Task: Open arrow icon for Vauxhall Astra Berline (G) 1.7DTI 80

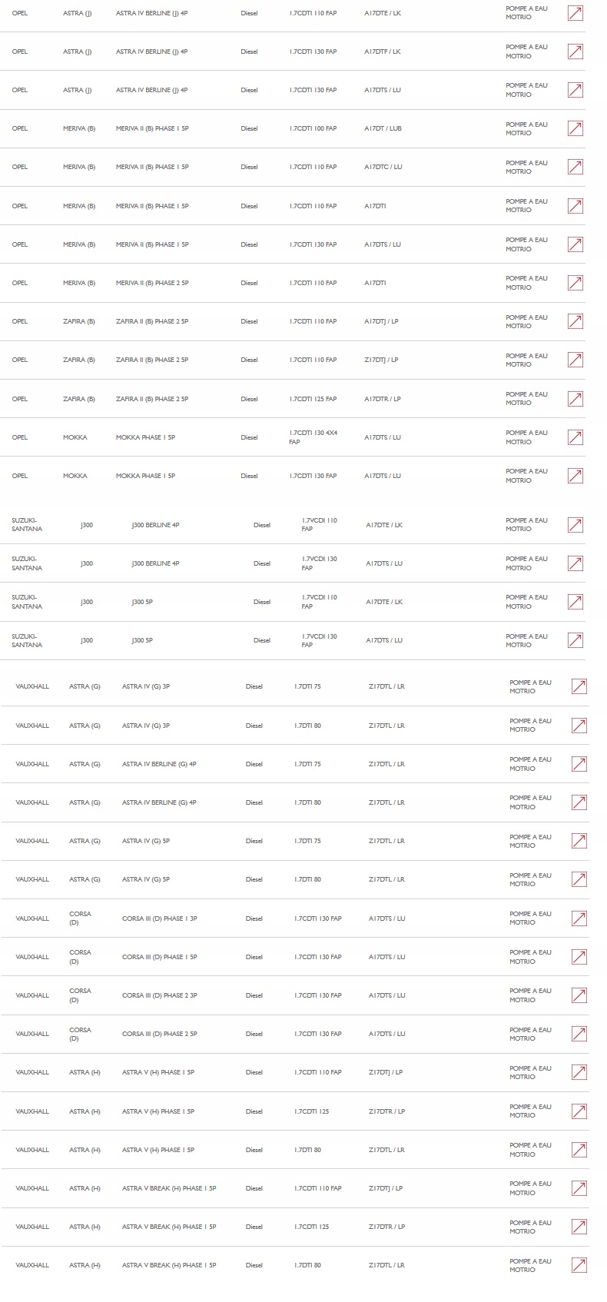Action: [579, 802]
